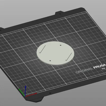Click the ORIGINAL PRUSA logo text on bed

91,68
